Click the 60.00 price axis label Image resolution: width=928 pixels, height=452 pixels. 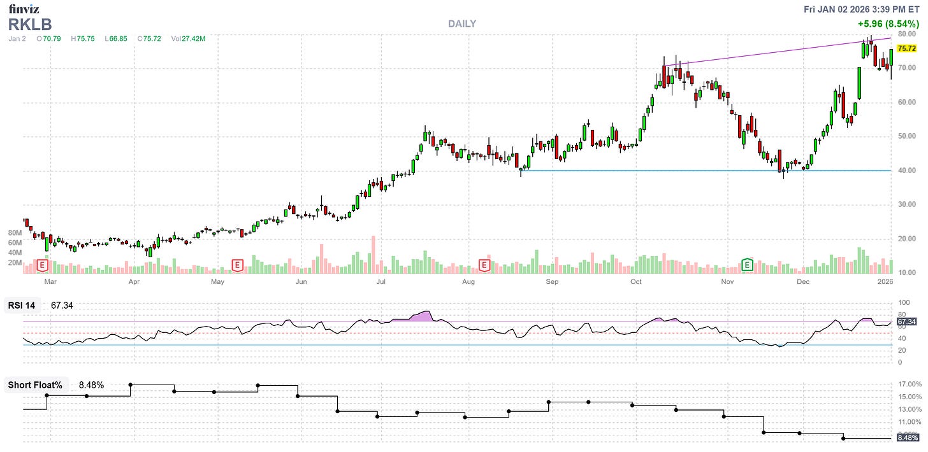[x=906, y=102]
